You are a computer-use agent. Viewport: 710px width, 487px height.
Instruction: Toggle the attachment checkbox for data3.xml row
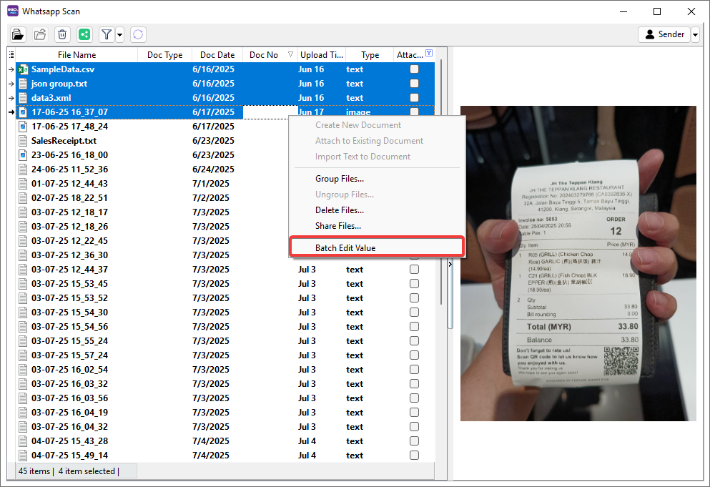[x=414, y=98]
